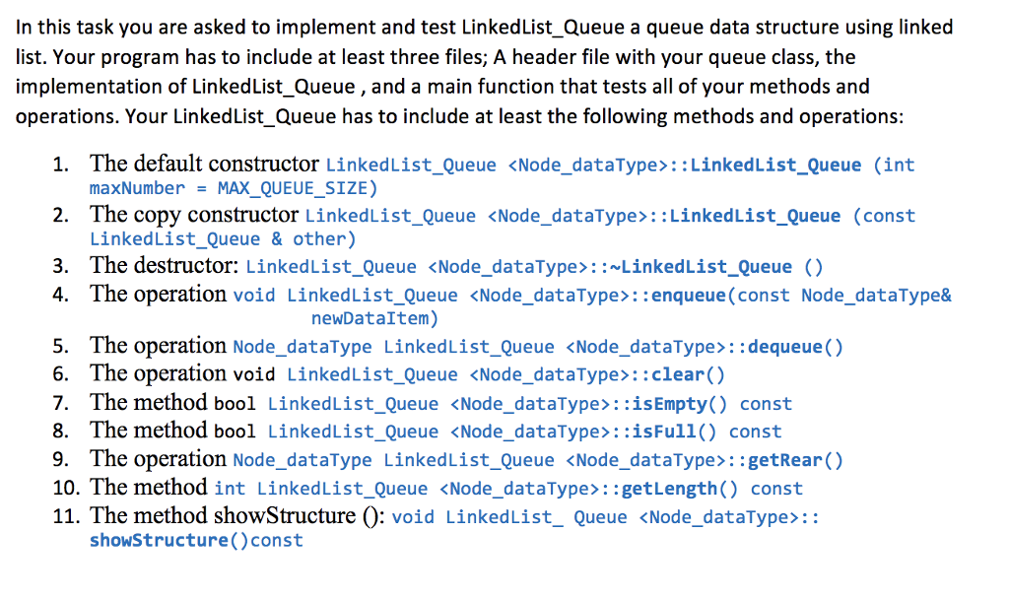Click the MAX_QUEUE_SIZE default value text

tap(292, 188)
